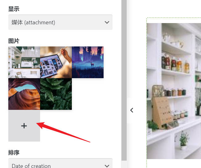Click the 显示 field label
The image size is (201, 168).
click(x=14, y=9)
